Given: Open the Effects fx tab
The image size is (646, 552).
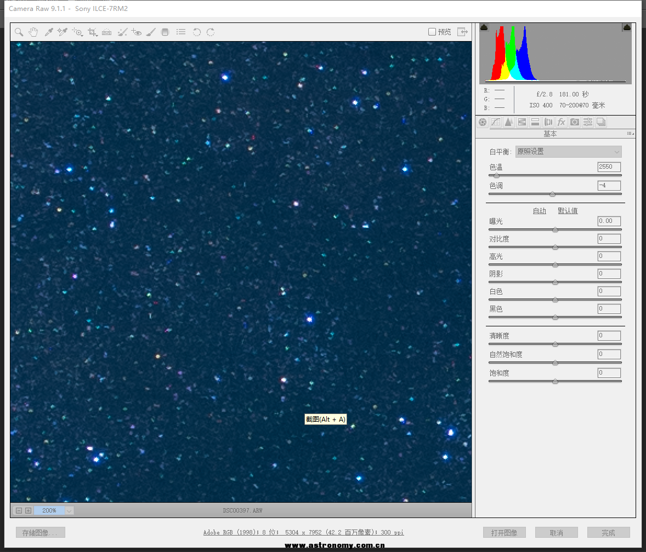Looking at the screenshot, I should click(562, 122).
